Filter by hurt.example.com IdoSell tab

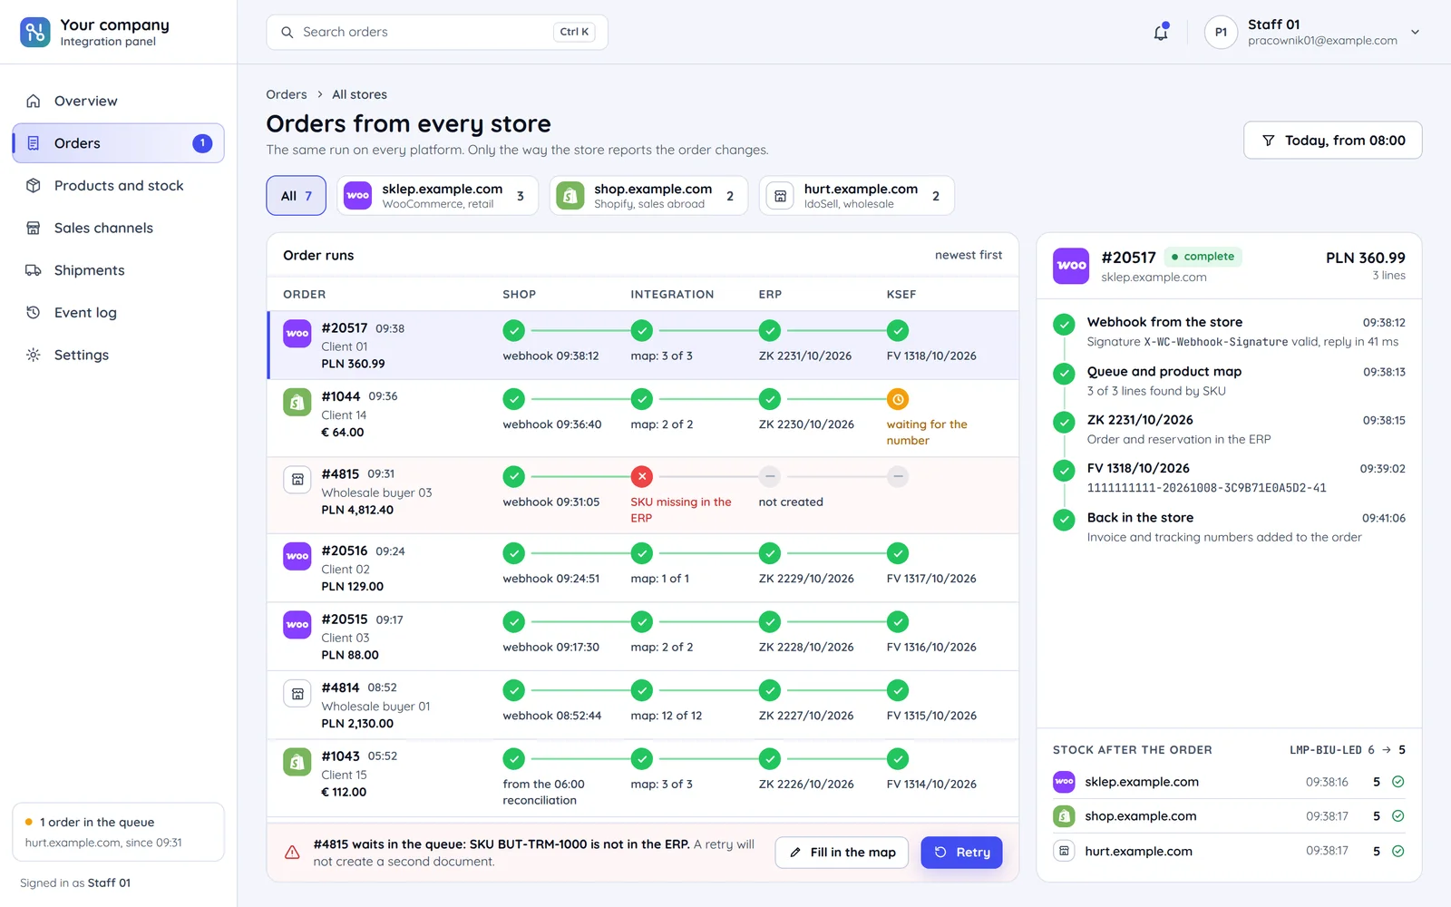[856, 196]
